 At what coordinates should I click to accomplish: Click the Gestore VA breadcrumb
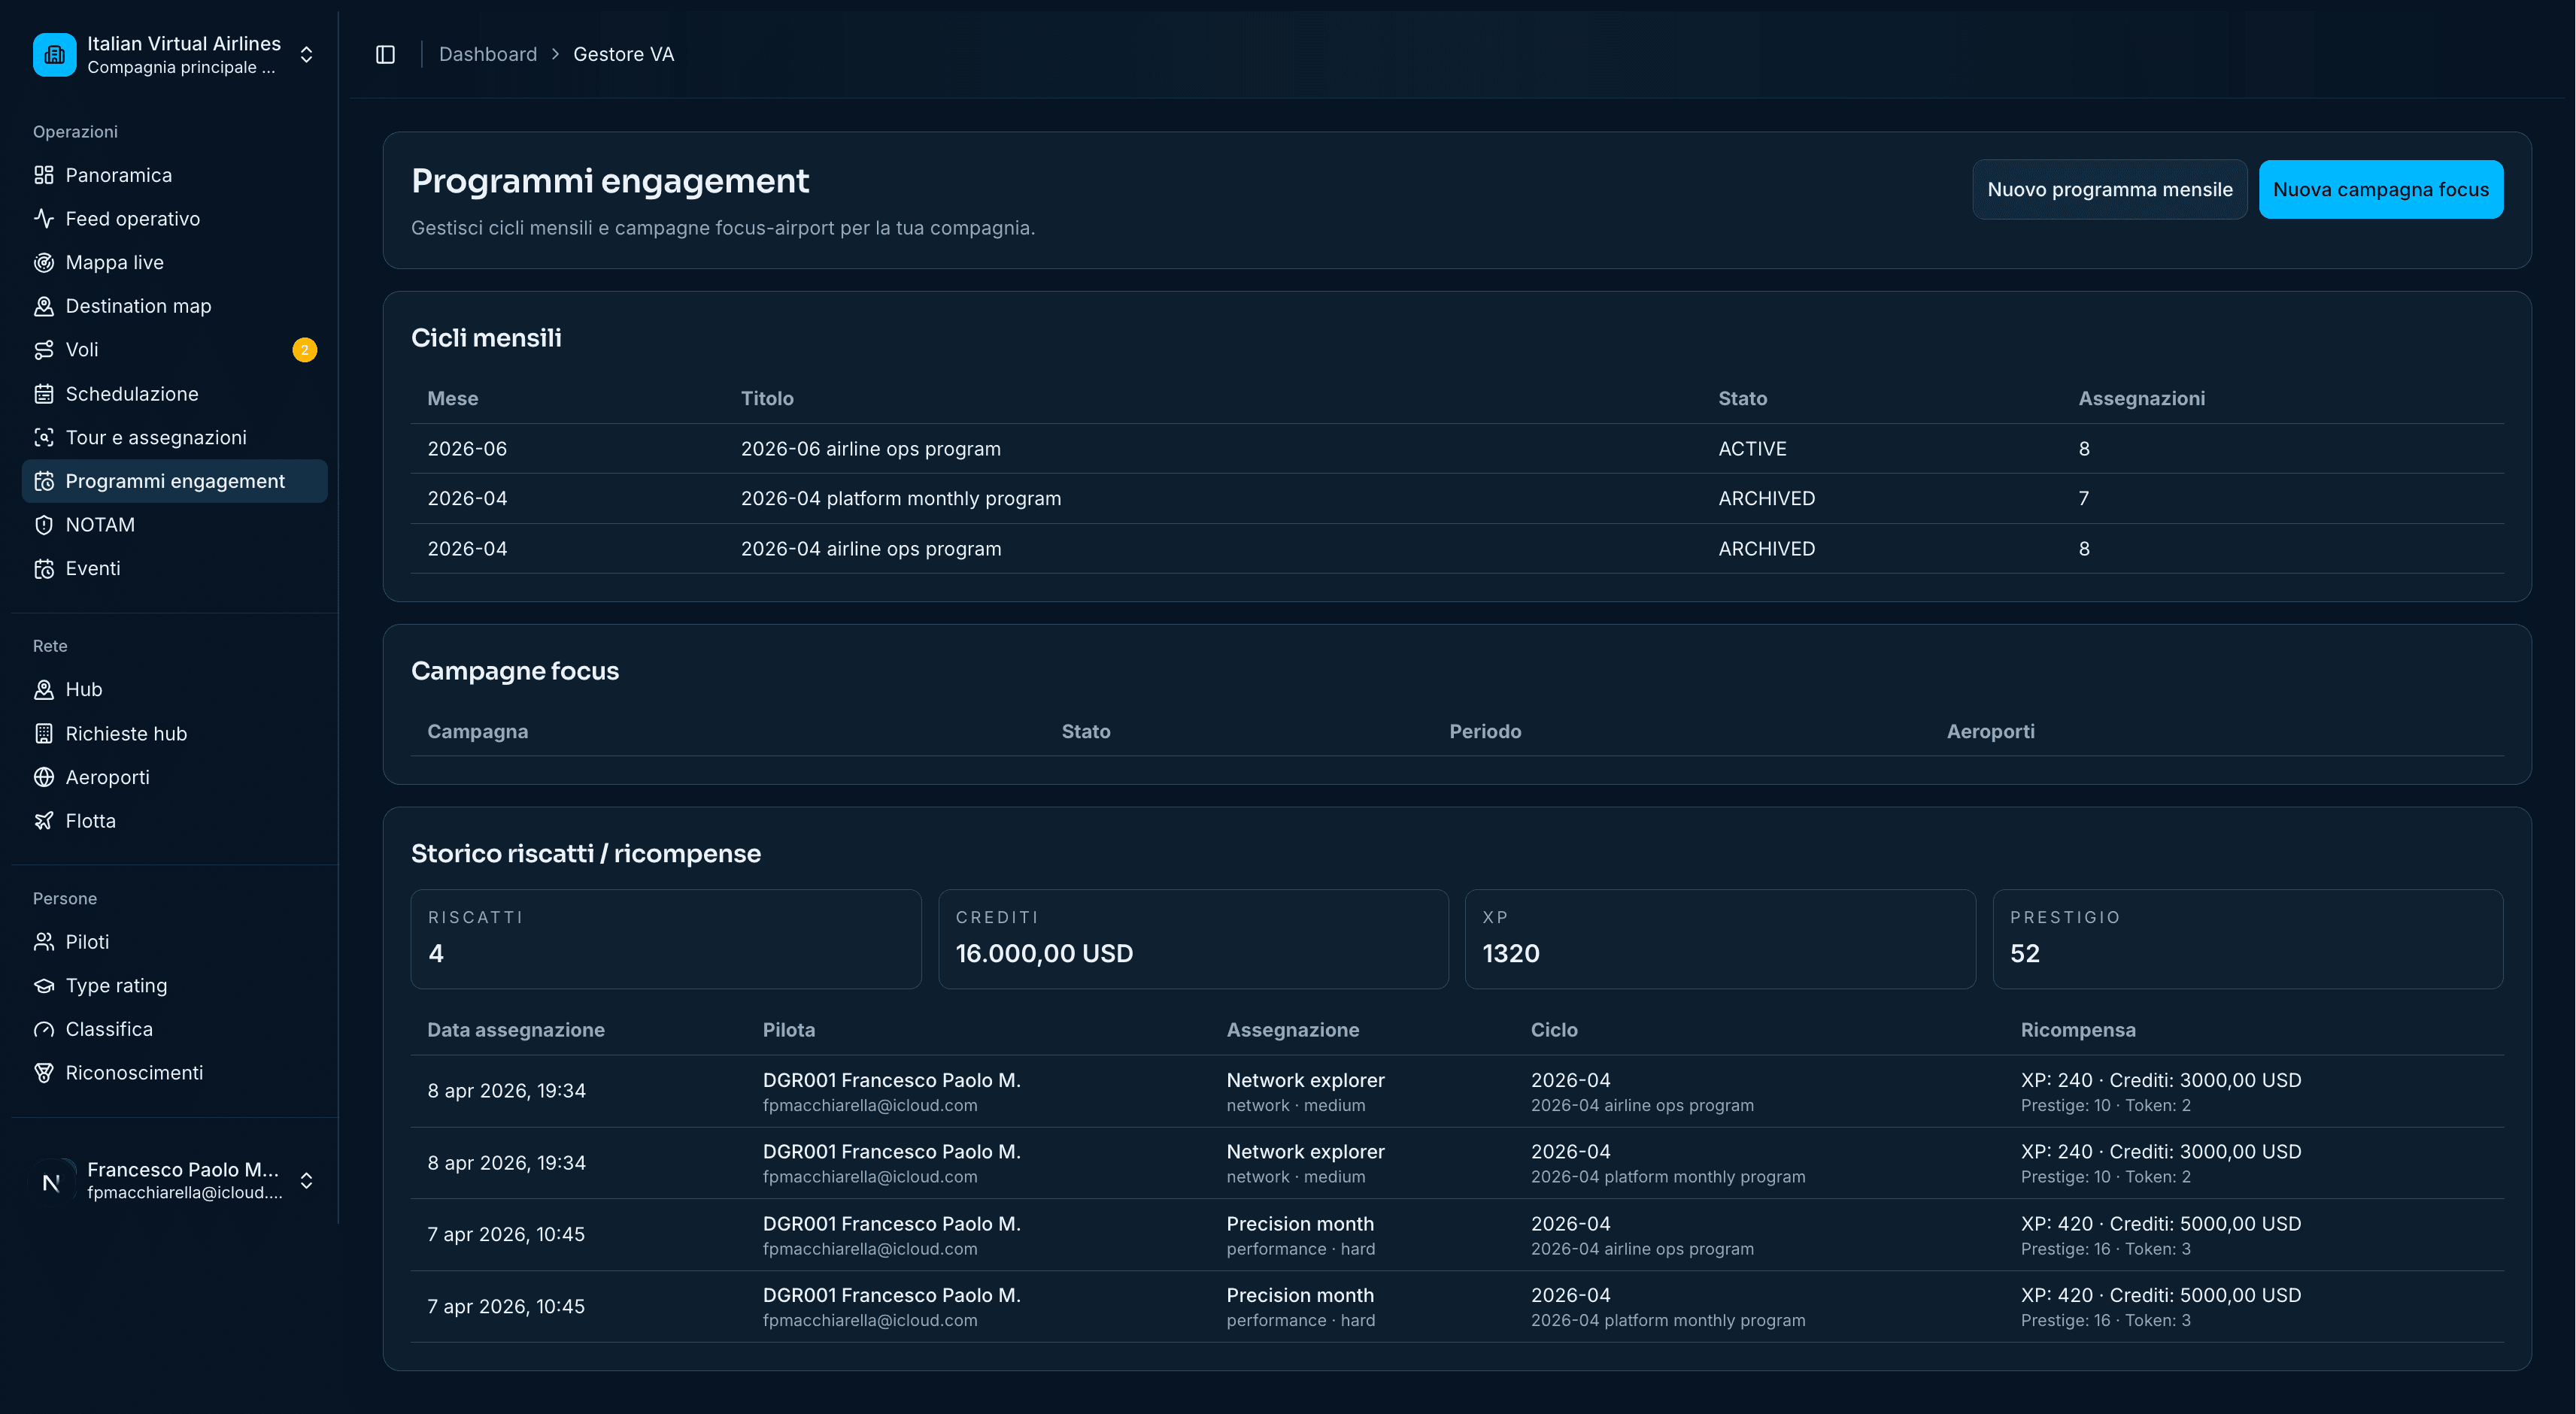click(x=623, y=55)
